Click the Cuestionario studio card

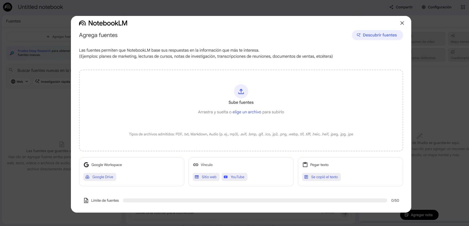(x=458, y=55)
